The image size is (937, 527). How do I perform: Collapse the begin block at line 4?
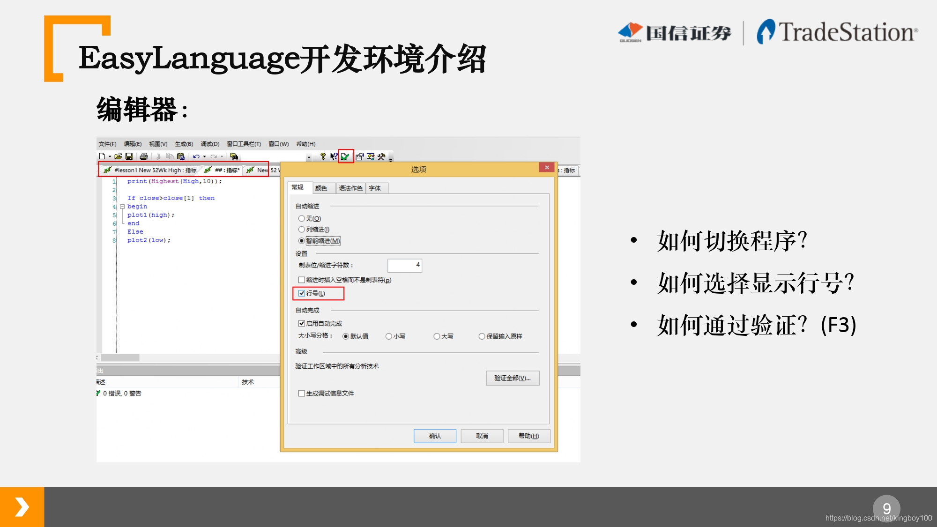coord(122,207)
